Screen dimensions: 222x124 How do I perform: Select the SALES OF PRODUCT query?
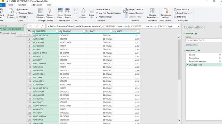(x=12, y=29)
